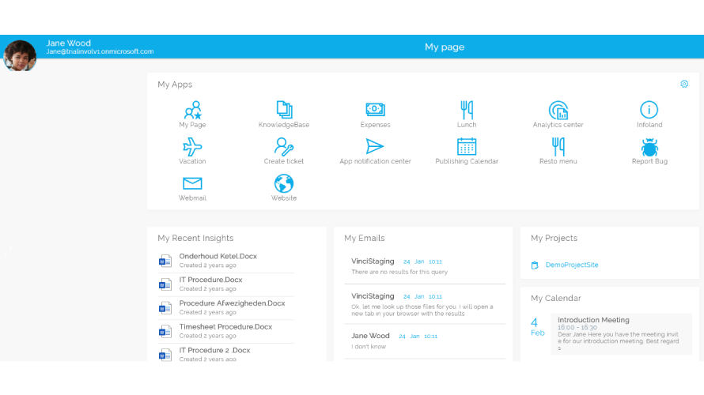704x395 pixels.
Task: Open the Lunch app icon
Action: tap(467, 109)
